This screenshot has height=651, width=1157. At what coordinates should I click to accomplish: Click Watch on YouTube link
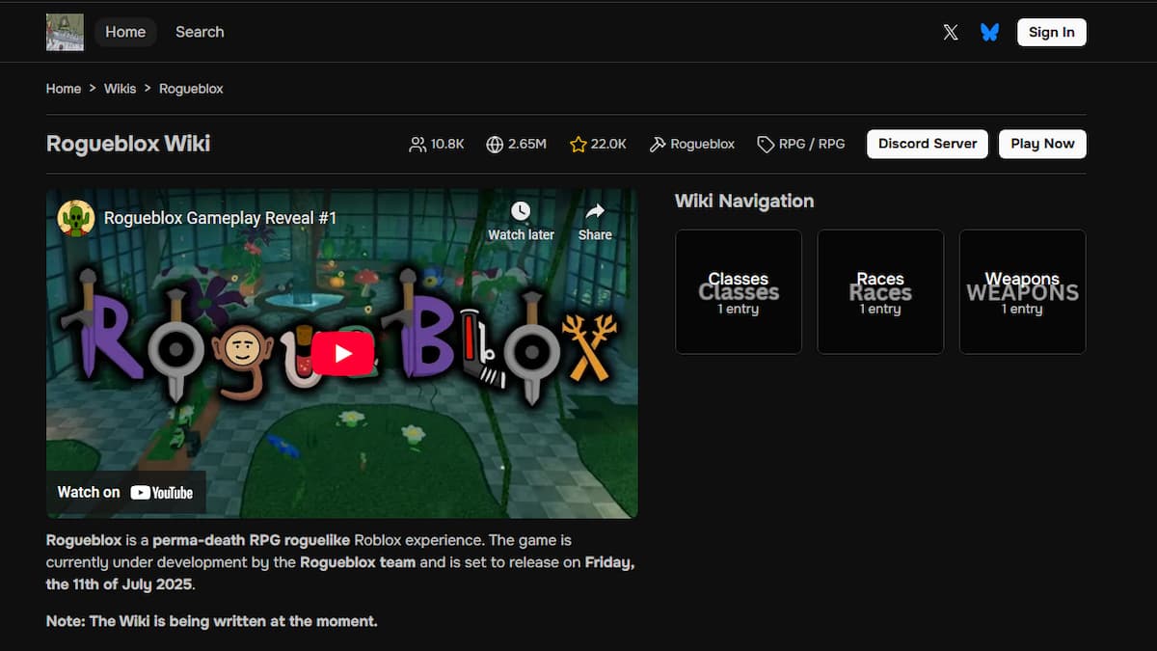pyautogui.click(x=125, y=492)
